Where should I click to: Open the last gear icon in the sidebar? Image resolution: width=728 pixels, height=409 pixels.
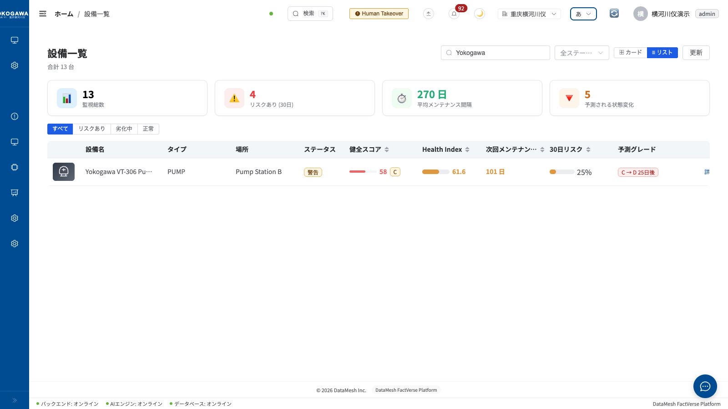point(15,244)
